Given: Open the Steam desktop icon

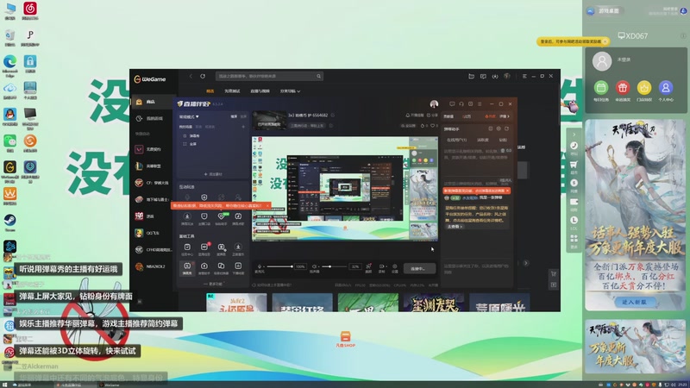Looking at the screenshot, I should point(9,221).
